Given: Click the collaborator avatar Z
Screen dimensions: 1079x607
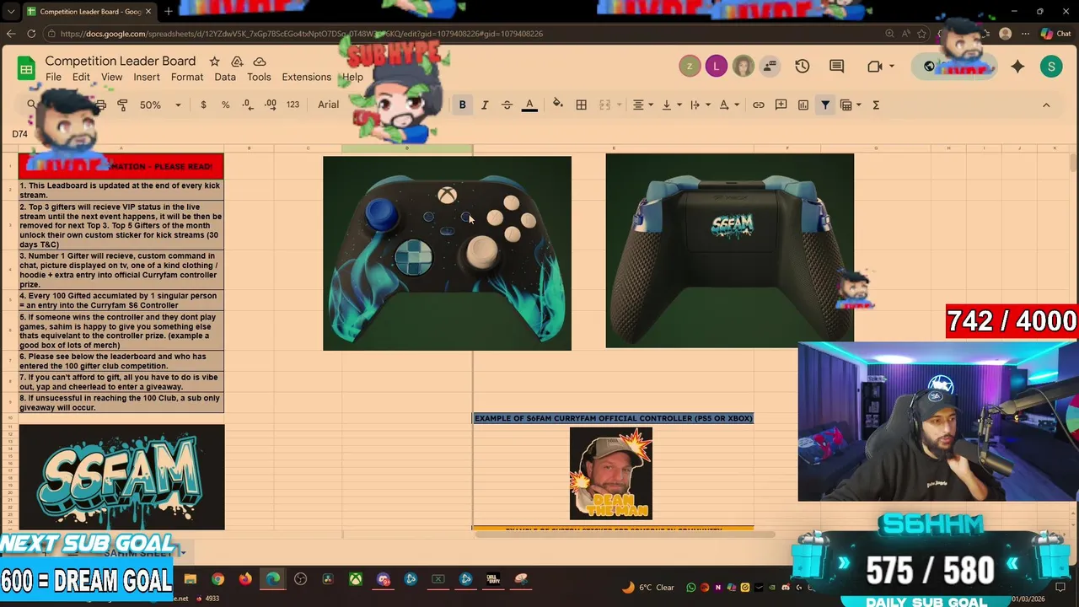Looking at the screenshot, I should coord(690,67).
